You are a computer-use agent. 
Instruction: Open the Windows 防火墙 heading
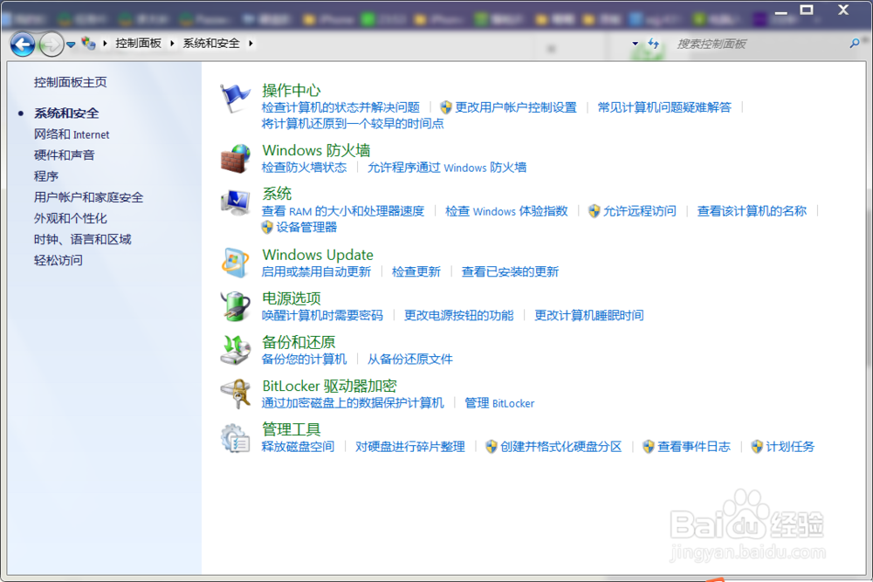tap(316, 150)
